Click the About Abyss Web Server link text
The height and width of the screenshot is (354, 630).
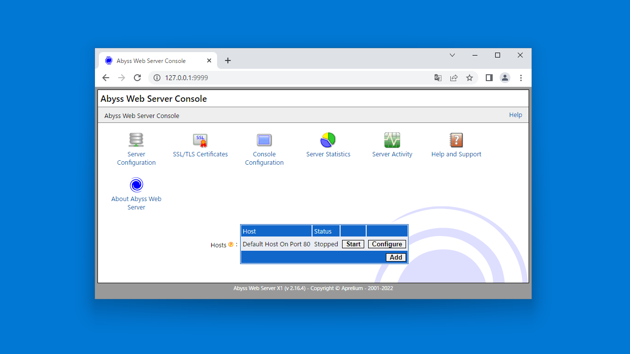(x=136, y=203)
